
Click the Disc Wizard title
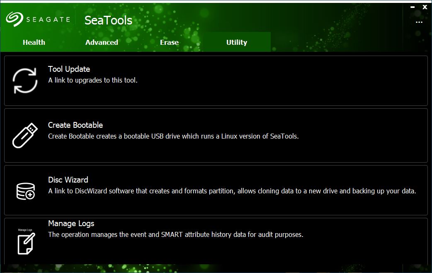tap(68, 180)
